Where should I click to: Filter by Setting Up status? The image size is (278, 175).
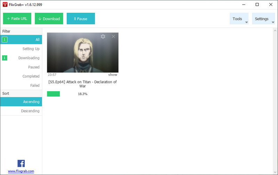tap(21, 49)
